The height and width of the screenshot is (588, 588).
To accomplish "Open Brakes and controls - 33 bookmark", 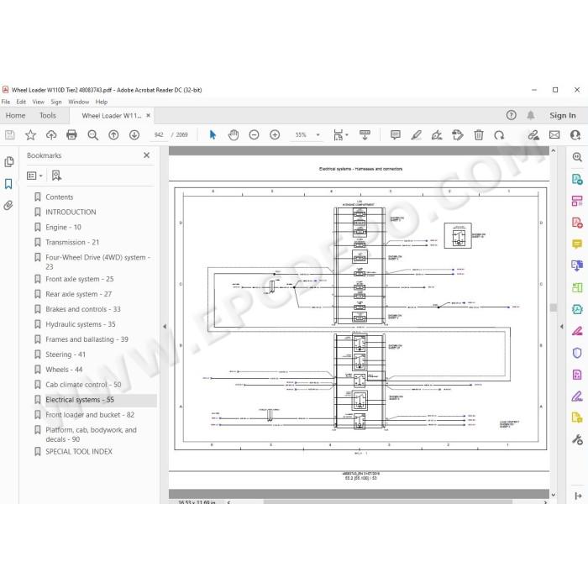I will pos(83,309).
